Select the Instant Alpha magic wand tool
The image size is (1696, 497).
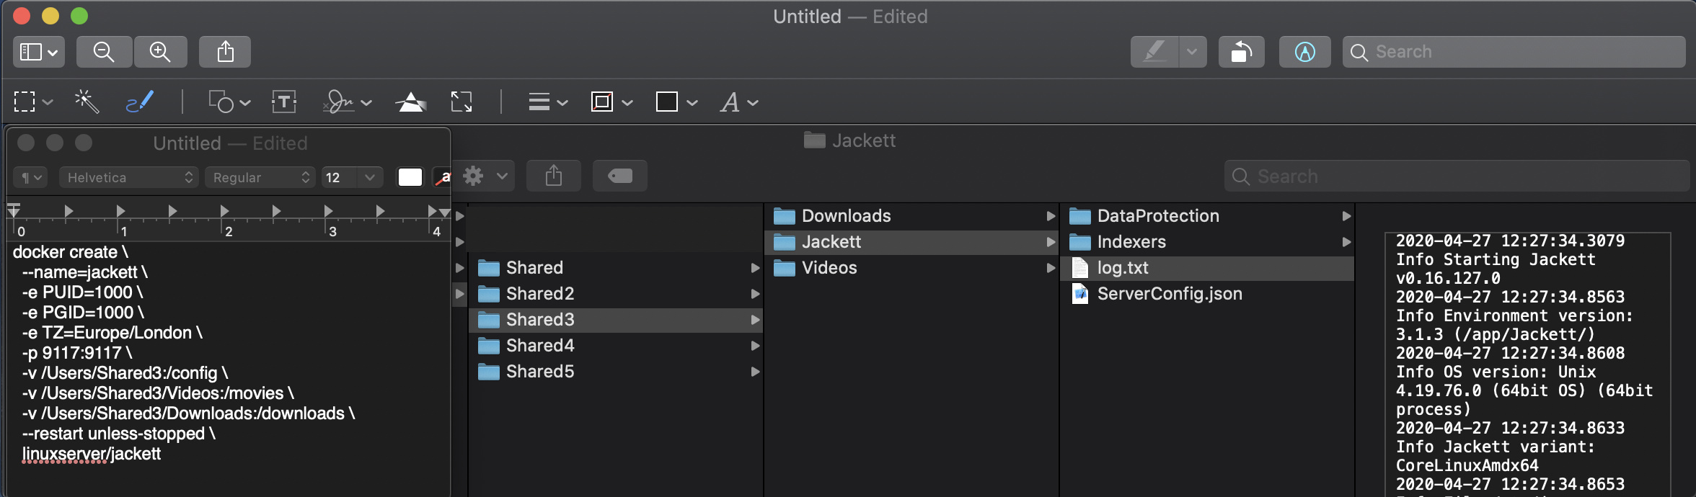coord(87,102)
